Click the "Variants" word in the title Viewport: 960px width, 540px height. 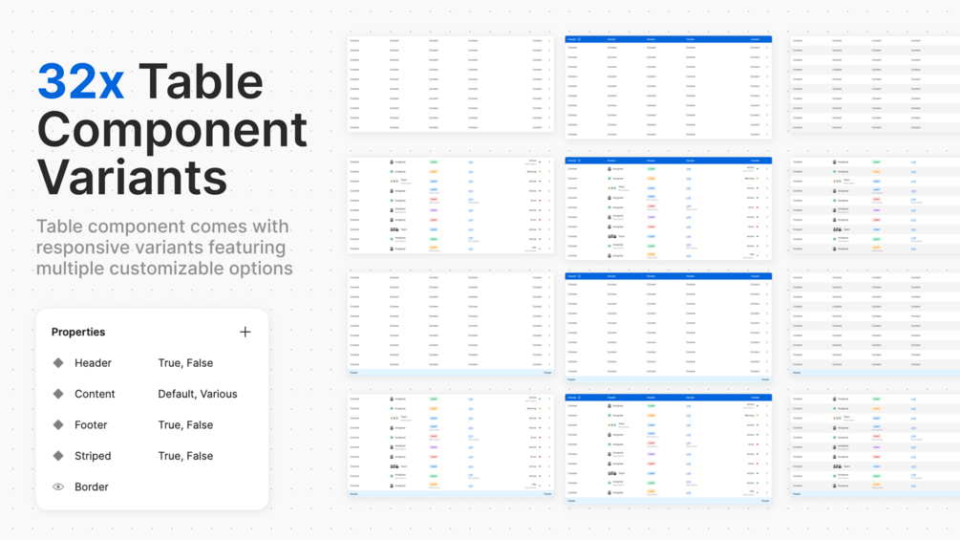132,177
